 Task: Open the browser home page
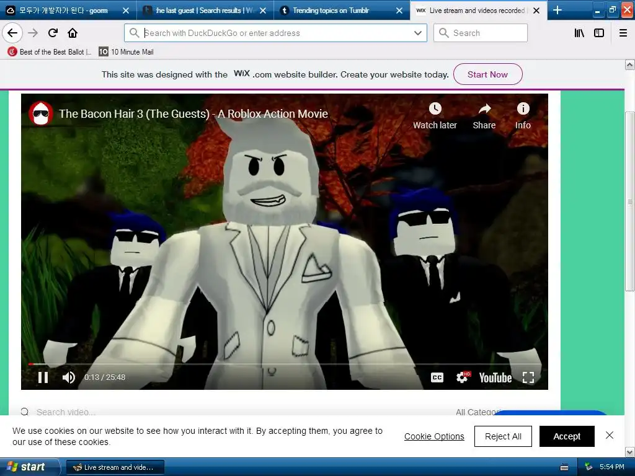click(73, 33)
